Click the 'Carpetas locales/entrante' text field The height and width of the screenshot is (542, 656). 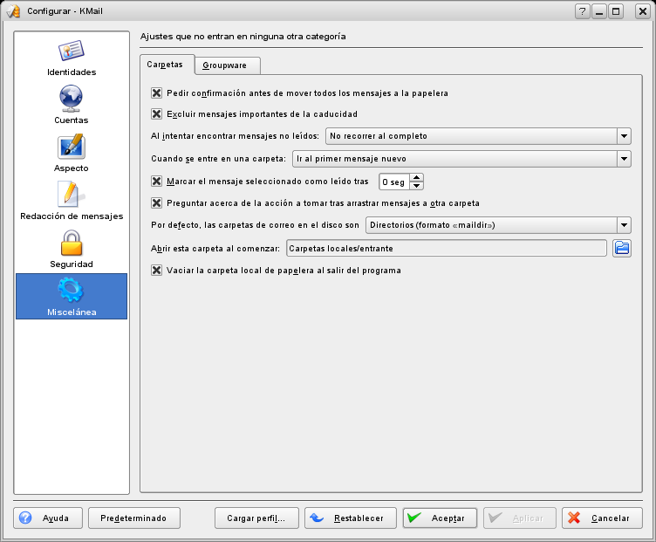(x=446, y=249)
